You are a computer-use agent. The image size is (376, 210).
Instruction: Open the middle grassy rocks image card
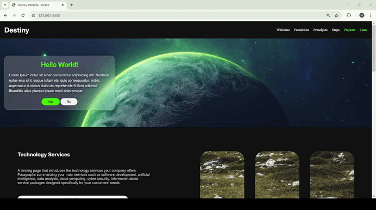pos(277,175)
